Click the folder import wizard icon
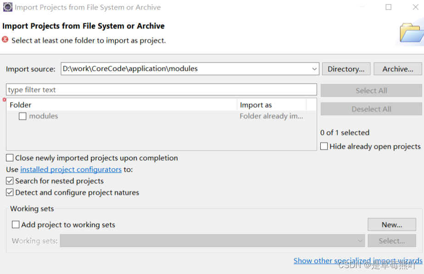Screen dimensions: 424x274 [x=410, y=32]
